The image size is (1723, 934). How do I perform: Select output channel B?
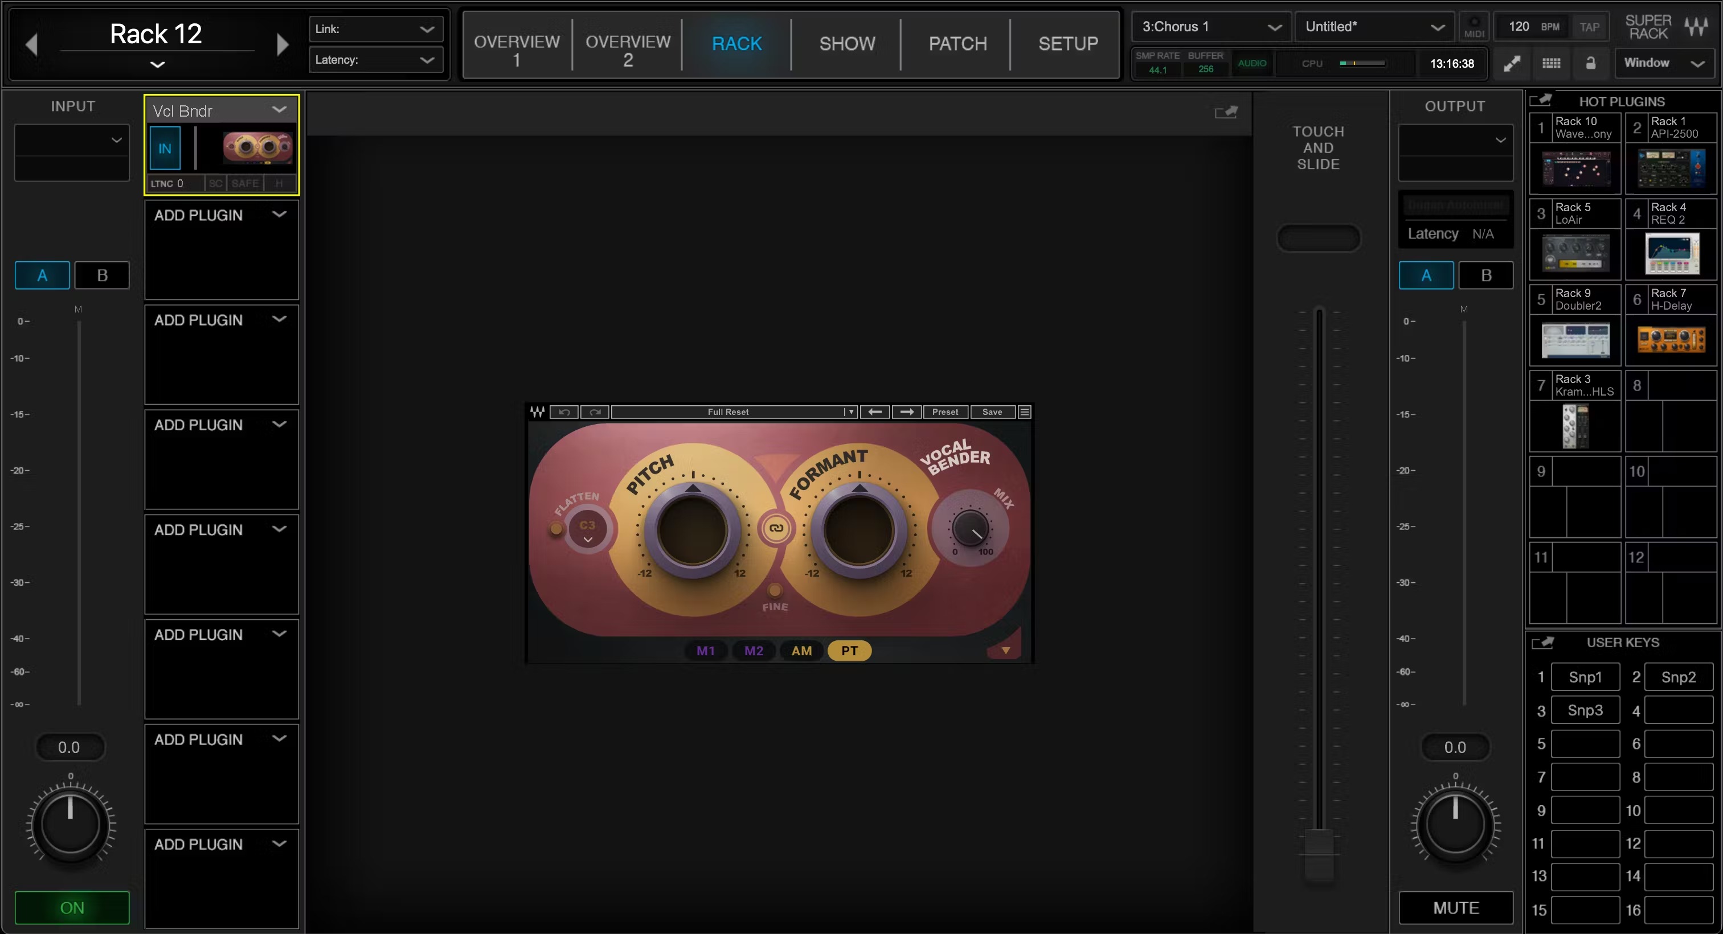(1485, 275)
